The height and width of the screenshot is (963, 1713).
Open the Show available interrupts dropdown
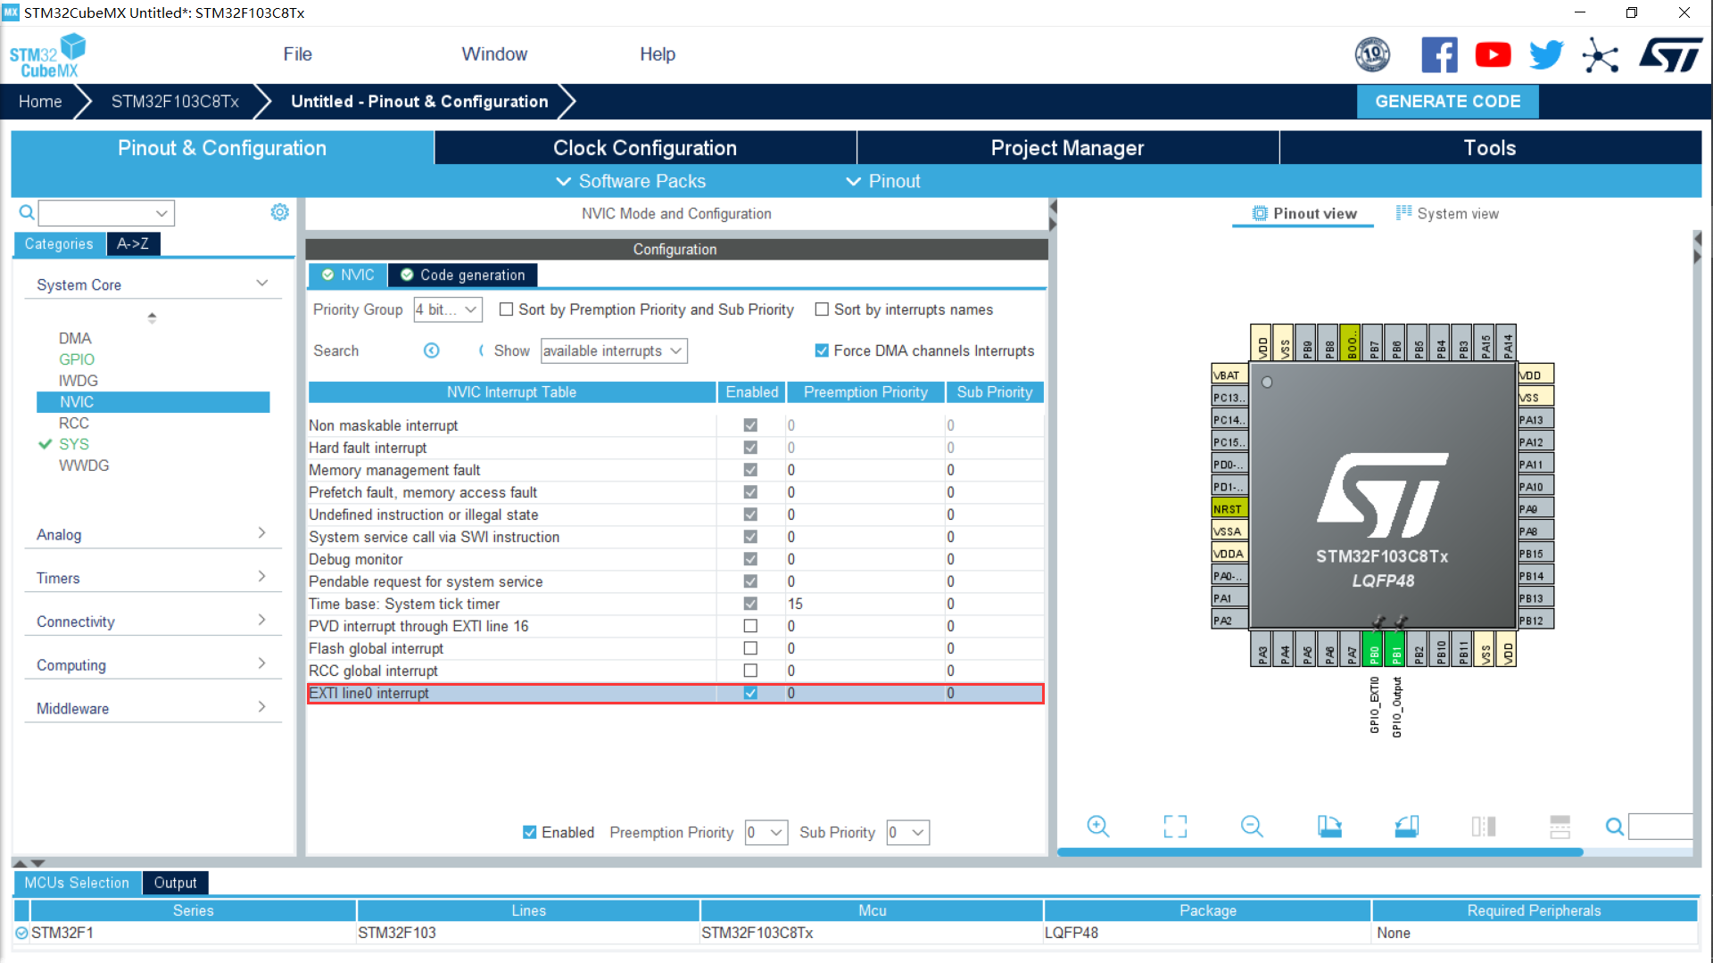click(614, 350)
